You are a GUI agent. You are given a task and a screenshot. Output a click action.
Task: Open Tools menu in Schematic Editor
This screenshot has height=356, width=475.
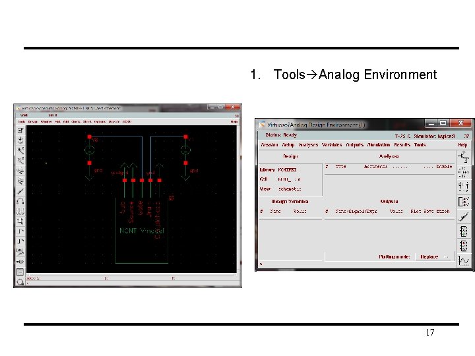click(22, 122)
